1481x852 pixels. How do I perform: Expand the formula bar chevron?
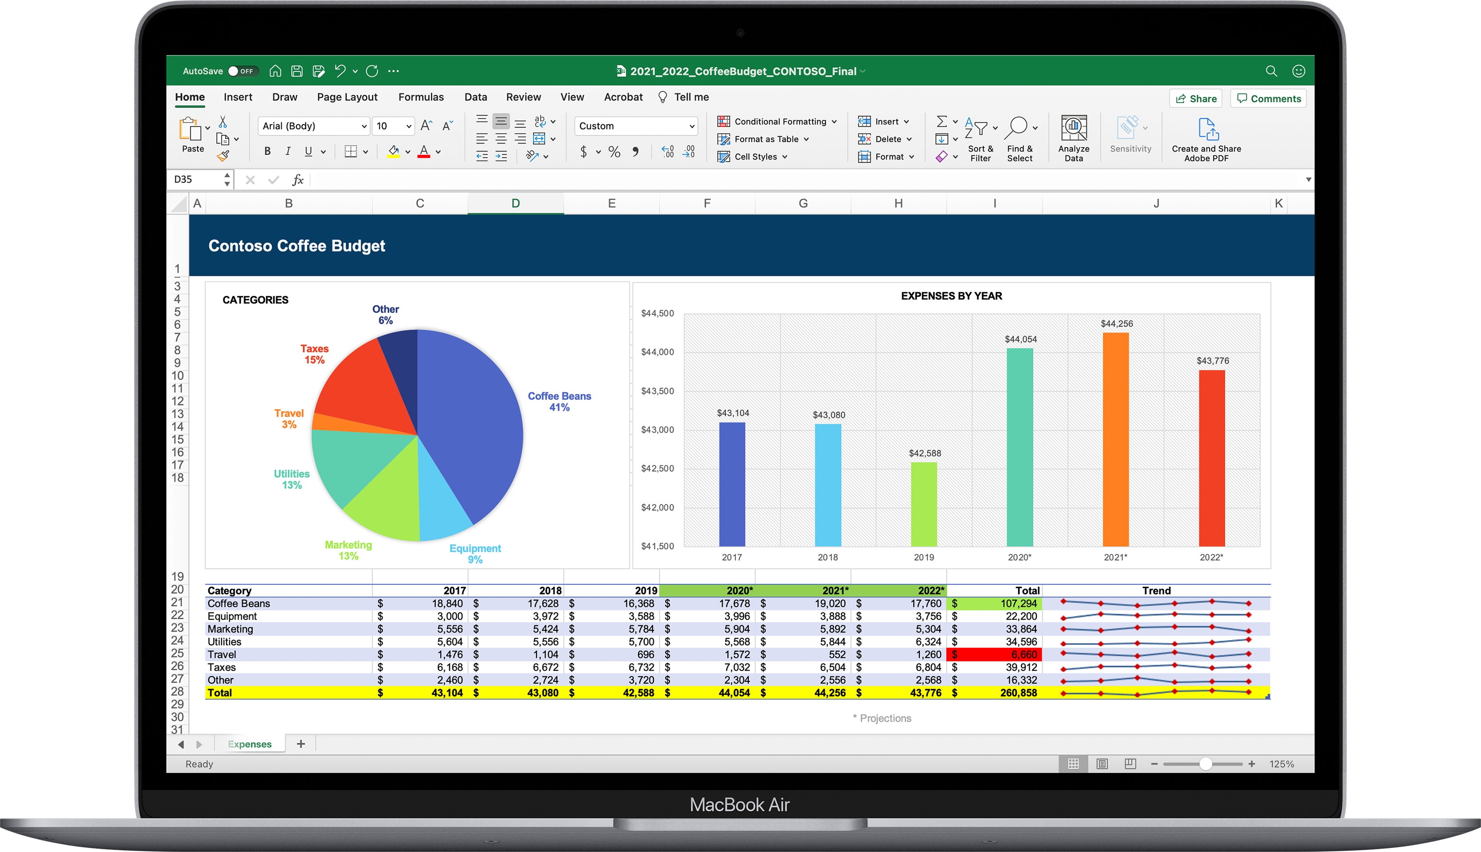(1308, 179)
